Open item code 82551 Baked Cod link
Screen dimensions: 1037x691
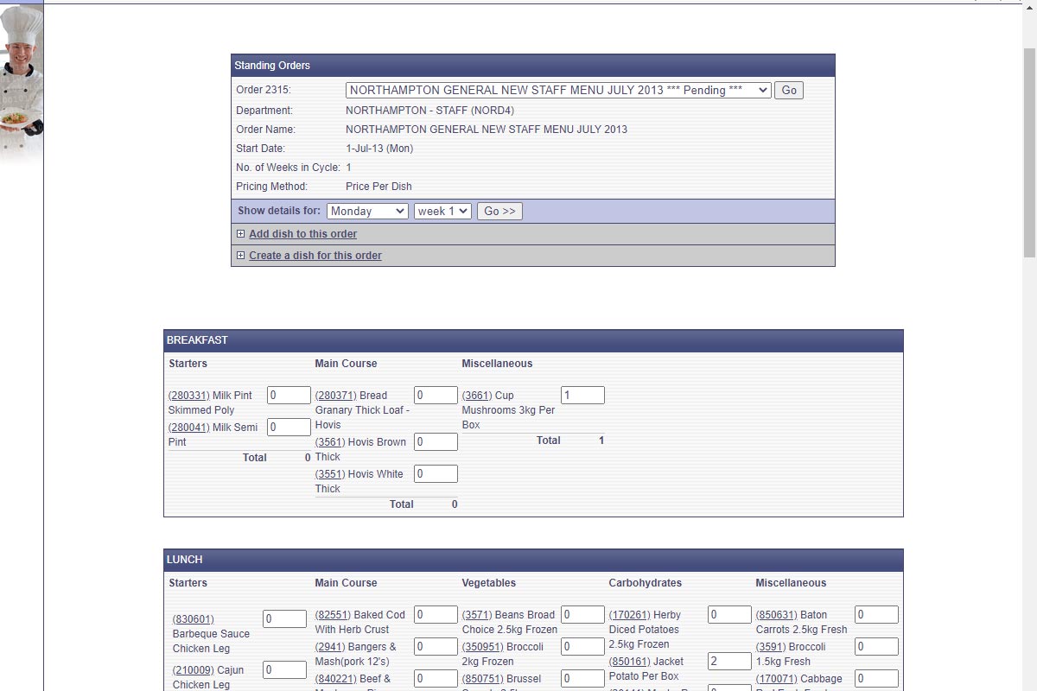(x=333, y=615)
